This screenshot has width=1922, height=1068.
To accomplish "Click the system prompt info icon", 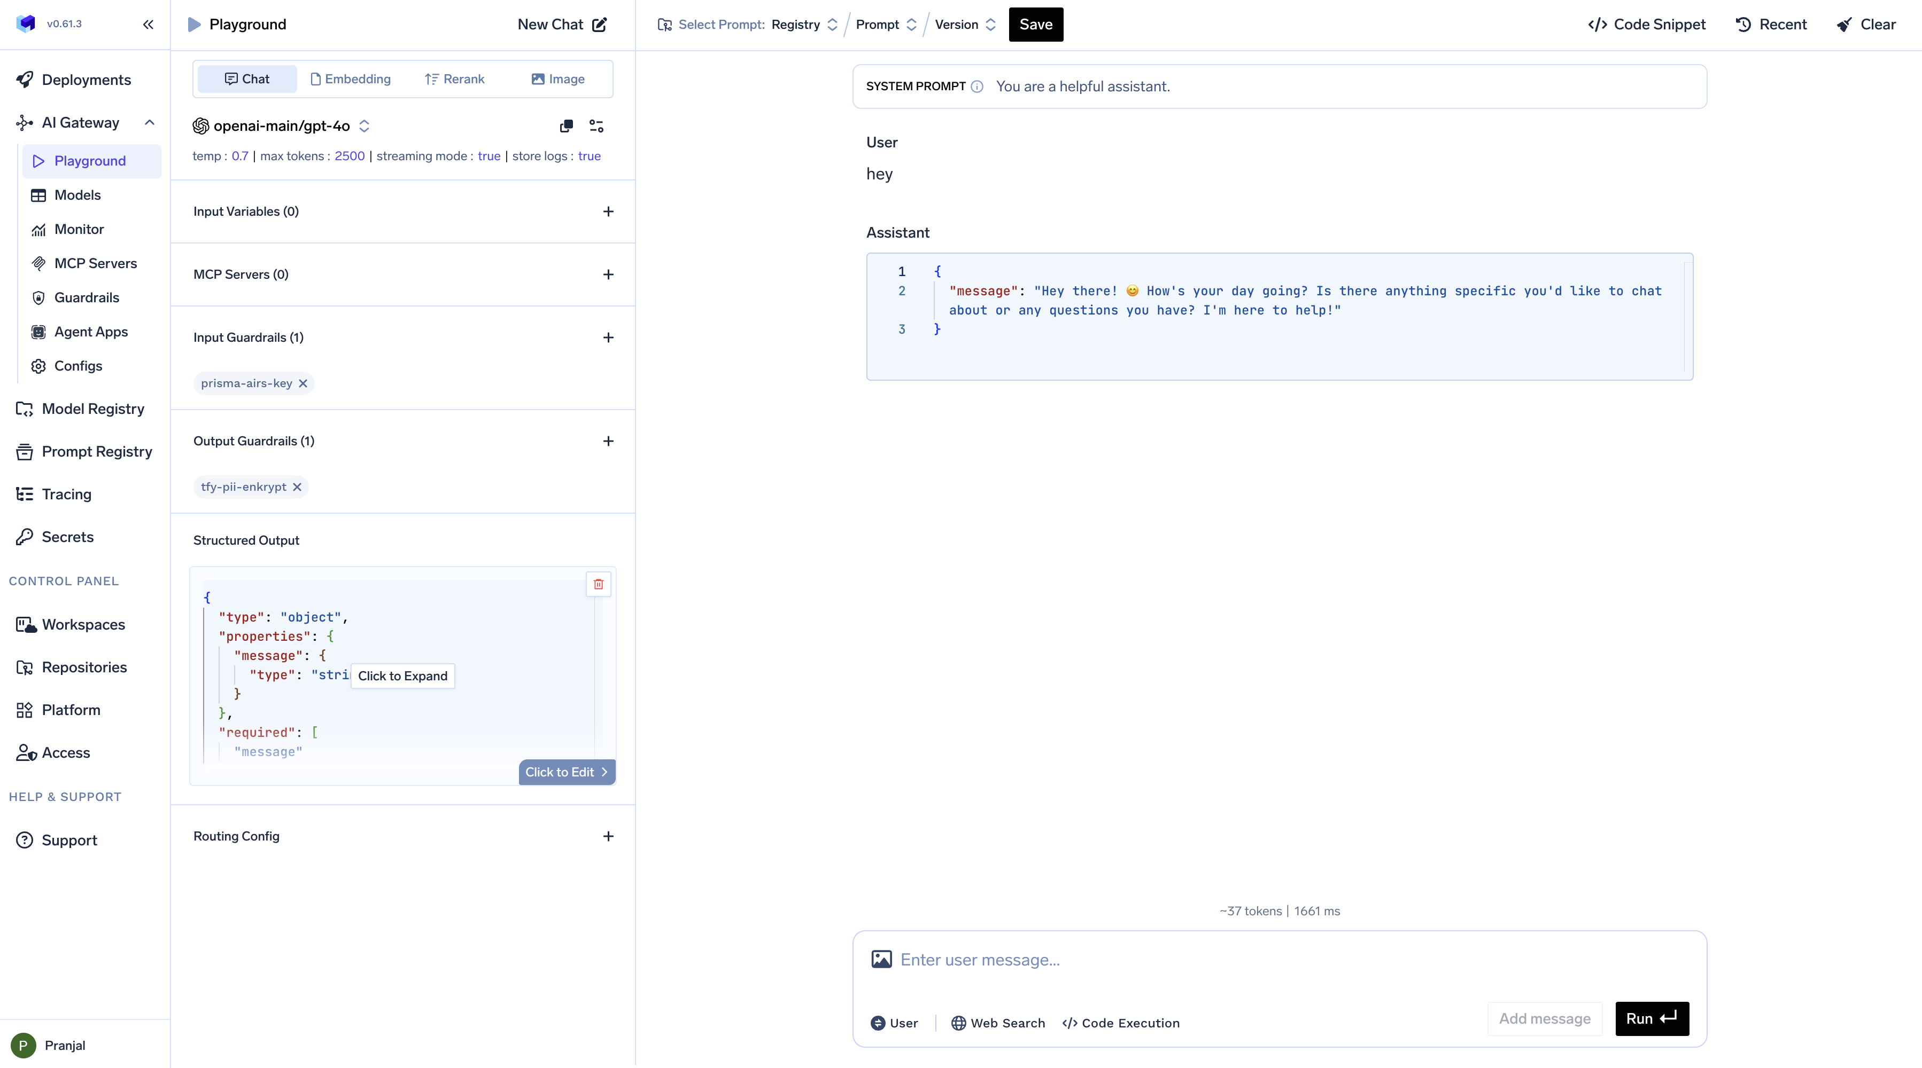I will pos(976,87).
